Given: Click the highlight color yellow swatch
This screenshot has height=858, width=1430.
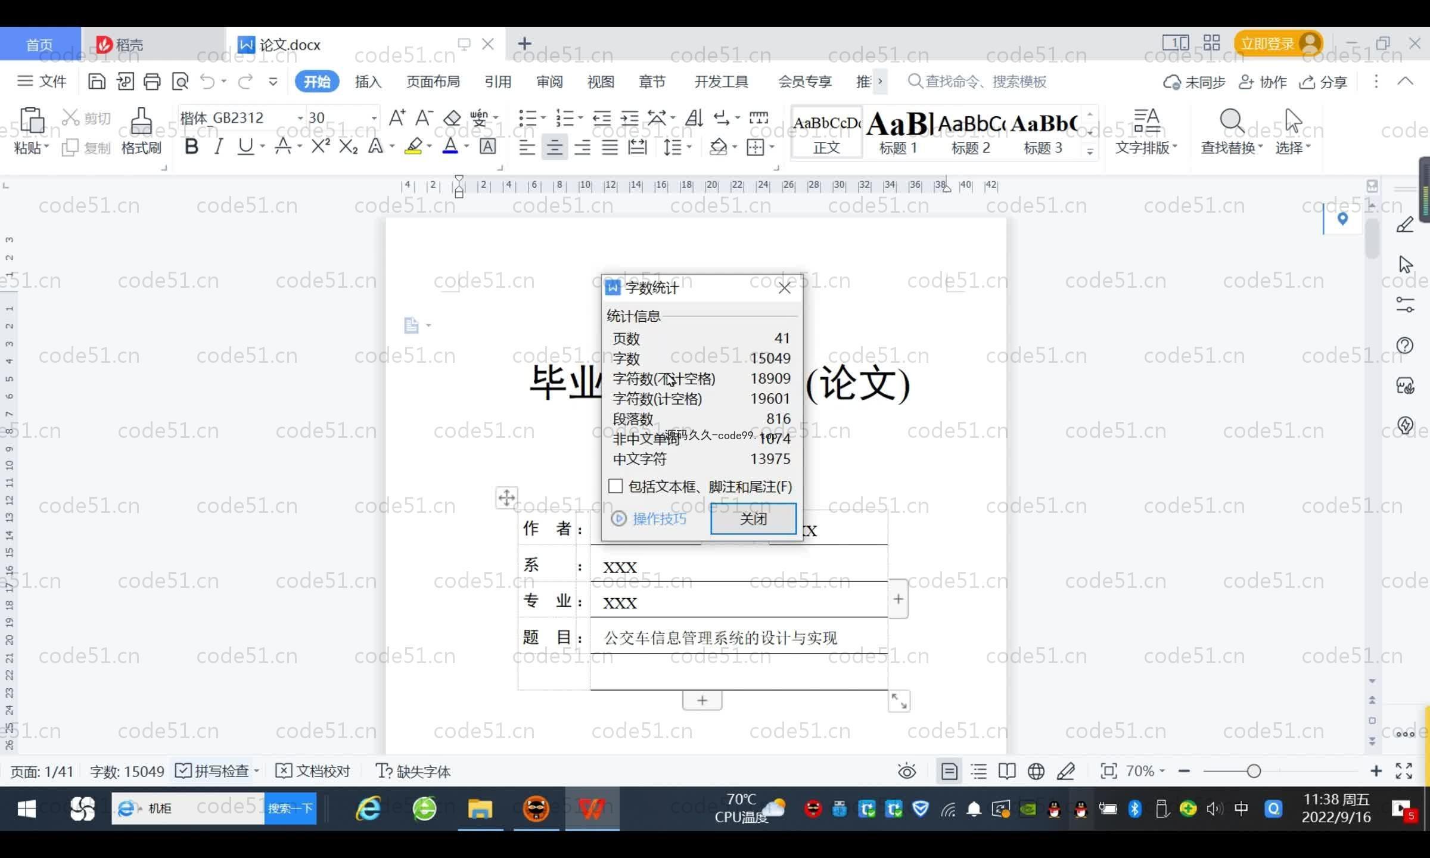Looking at the screenshot, I should [414, 146].
